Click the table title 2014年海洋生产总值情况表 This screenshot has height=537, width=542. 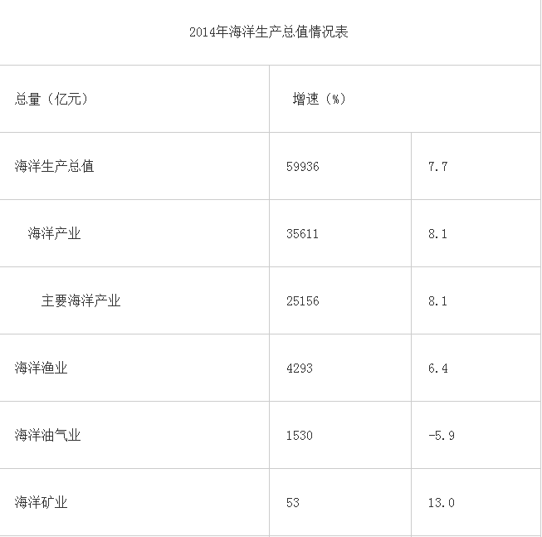(269, 32)
